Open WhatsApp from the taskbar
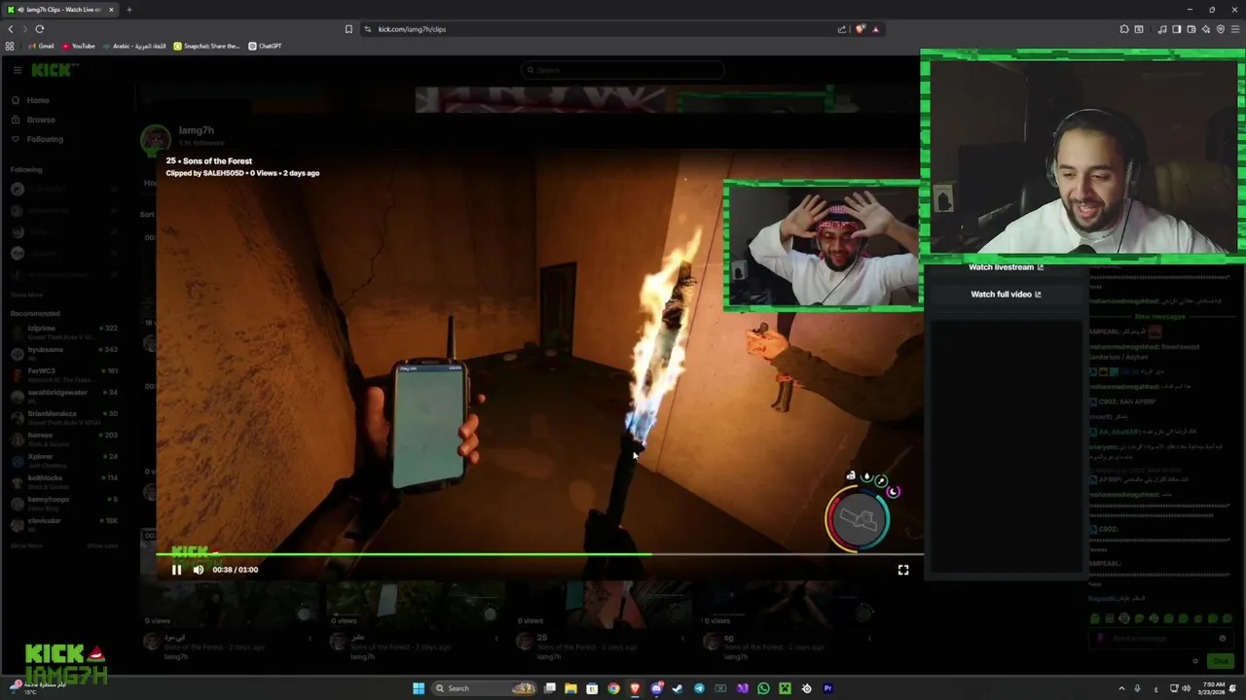This screenshot has width=1246, height=700. click(763, 688)
